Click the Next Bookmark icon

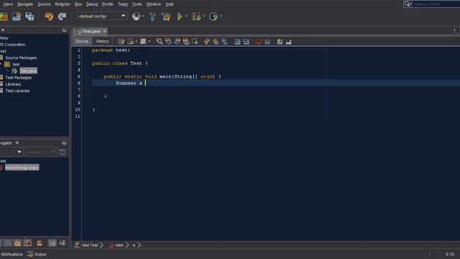(x=216, y=42)
